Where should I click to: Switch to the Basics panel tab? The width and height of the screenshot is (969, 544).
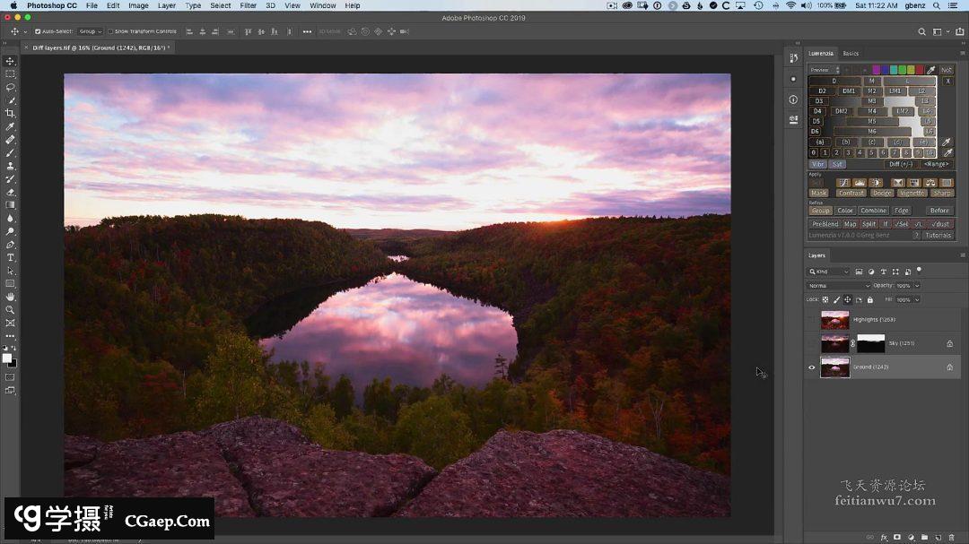[851, 54]
